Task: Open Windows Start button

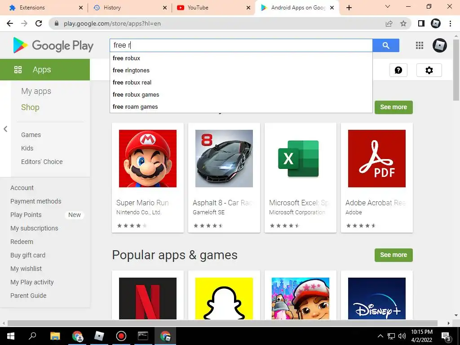Action: pos(11,336)
